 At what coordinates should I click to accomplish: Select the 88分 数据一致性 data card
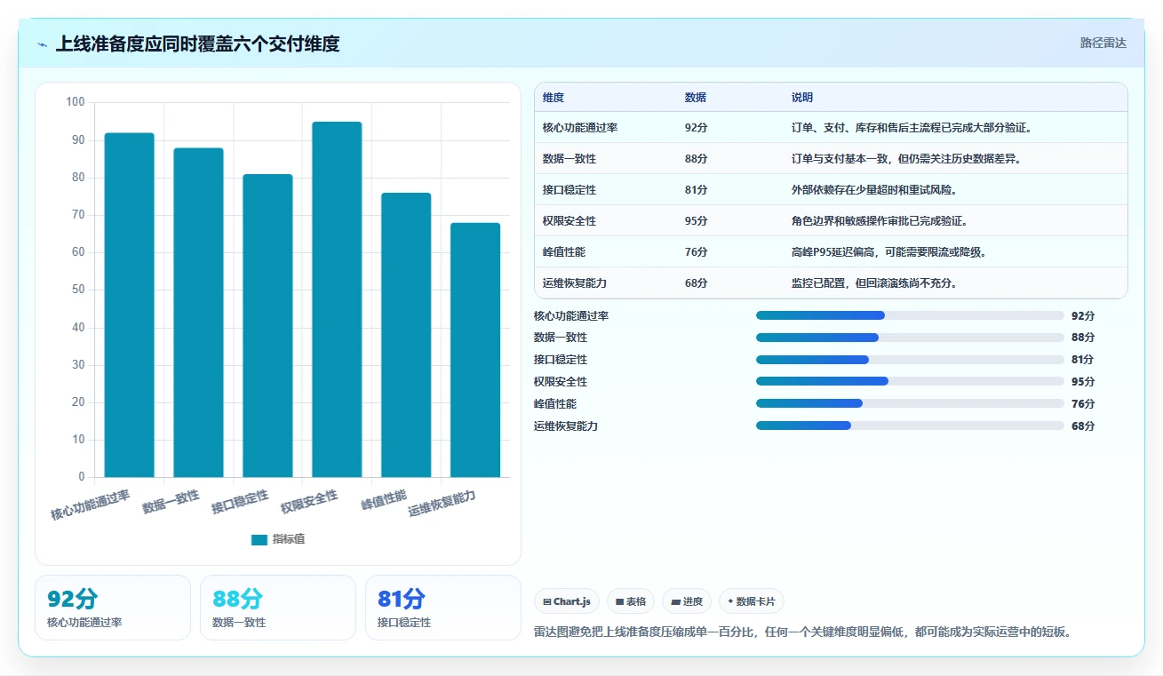click(278, 608)
